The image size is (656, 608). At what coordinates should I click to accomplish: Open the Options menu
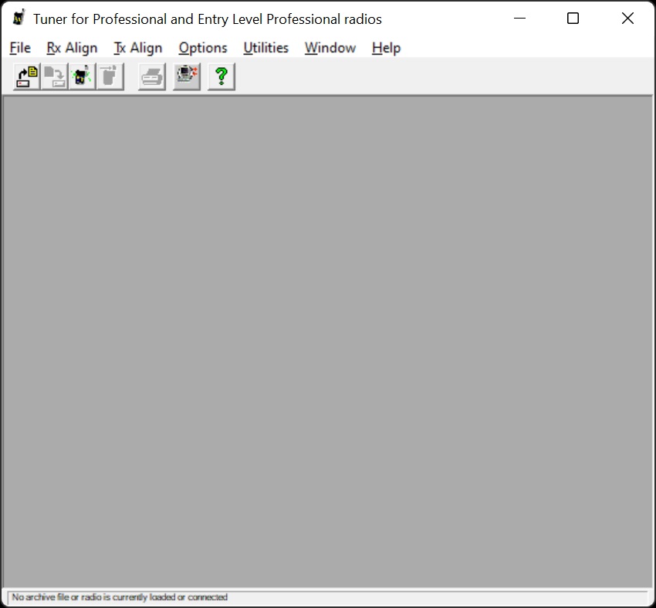pyautogui.click(x=203, y=48)
